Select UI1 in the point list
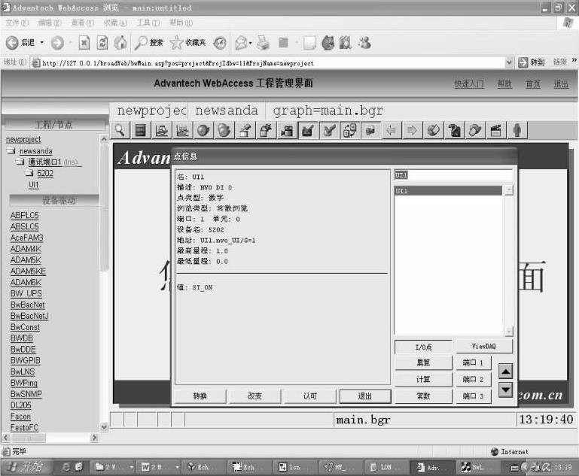 pyautogui.click(x=448, y=191)
